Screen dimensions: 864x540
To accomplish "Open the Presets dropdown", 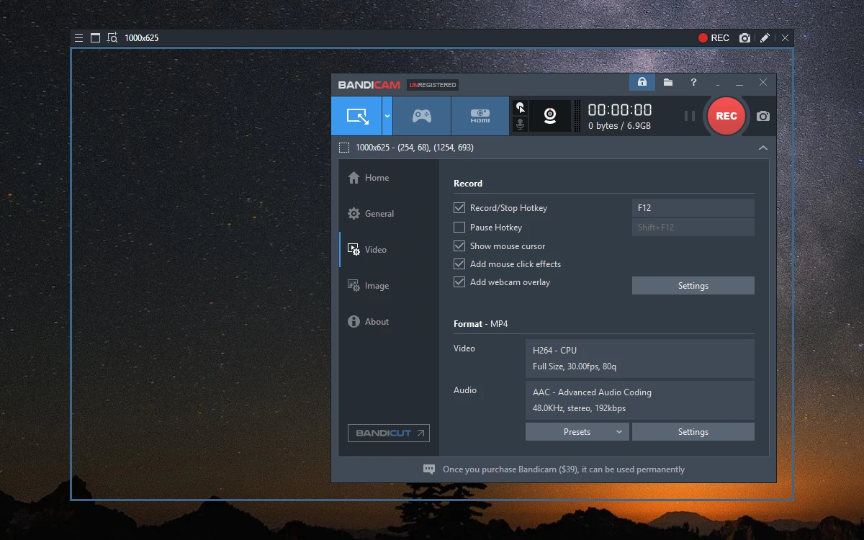I will (x=577, y=431).
